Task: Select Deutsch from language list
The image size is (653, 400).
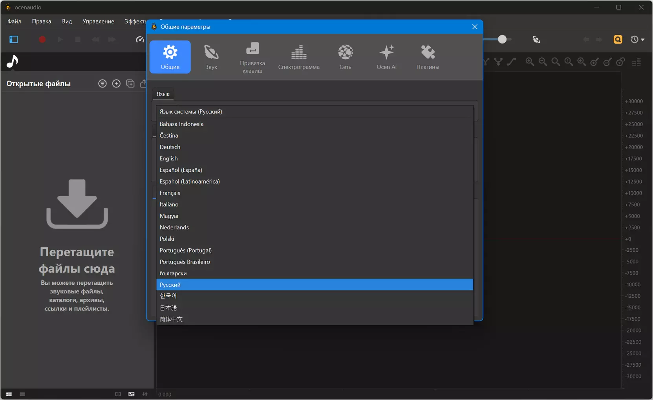Action: pyautogui.click(x=315, y=147)
